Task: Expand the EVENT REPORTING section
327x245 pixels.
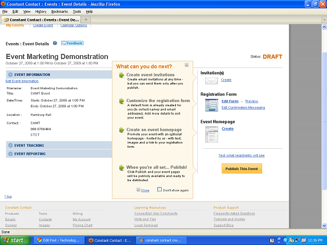Action: coord(11,154)
